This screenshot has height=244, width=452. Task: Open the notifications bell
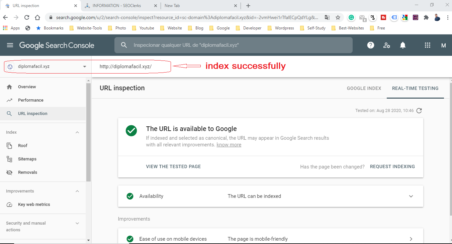click(402, 45)
